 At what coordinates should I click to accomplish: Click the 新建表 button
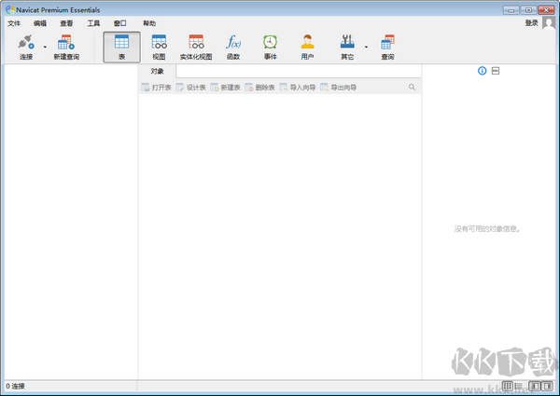225,88
